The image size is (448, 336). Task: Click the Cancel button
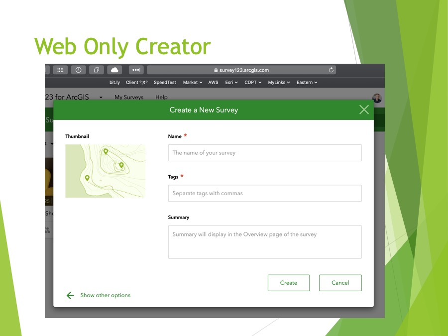click(x=340, y=283)
